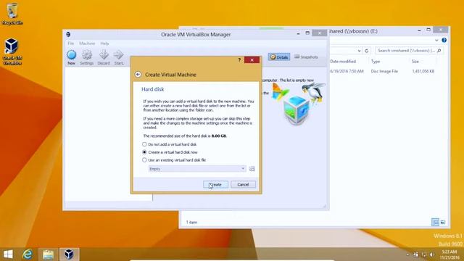Click the Discard toolbar icon
464x261 pixels.
click(104, 57)
